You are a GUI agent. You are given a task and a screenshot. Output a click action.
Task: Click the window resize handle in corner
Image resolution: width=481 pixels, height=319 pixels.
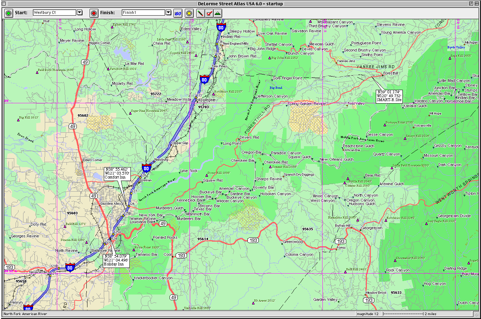click(476, 314)
